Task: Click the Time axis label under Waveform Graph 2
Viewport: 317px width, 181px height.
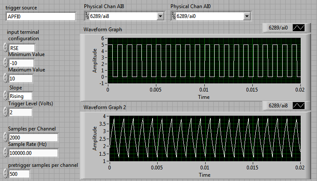Action: pyautogui.click(x=204, y=175)
